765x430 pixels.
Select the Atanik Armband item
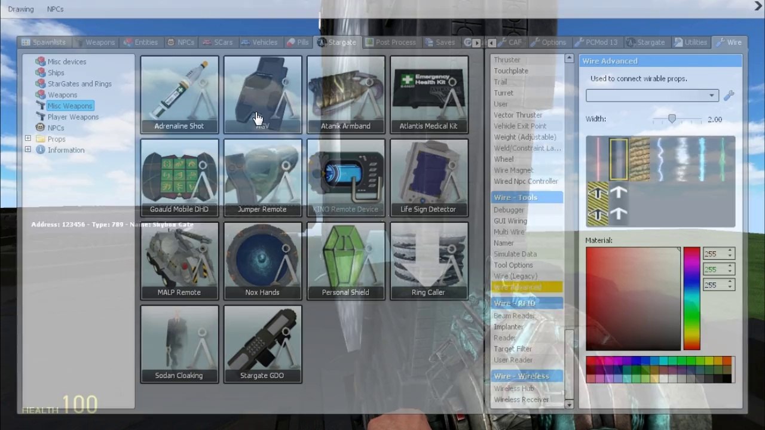point(345,94)
